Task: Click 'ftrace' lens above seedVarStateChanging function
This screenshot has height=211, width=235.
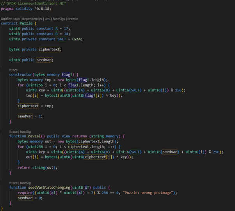Action: (13, 183)
